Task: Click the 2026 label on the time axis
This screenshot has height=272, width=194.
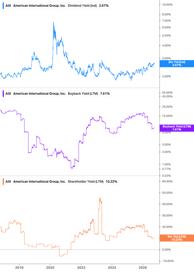Action: (x=143, y=268)
